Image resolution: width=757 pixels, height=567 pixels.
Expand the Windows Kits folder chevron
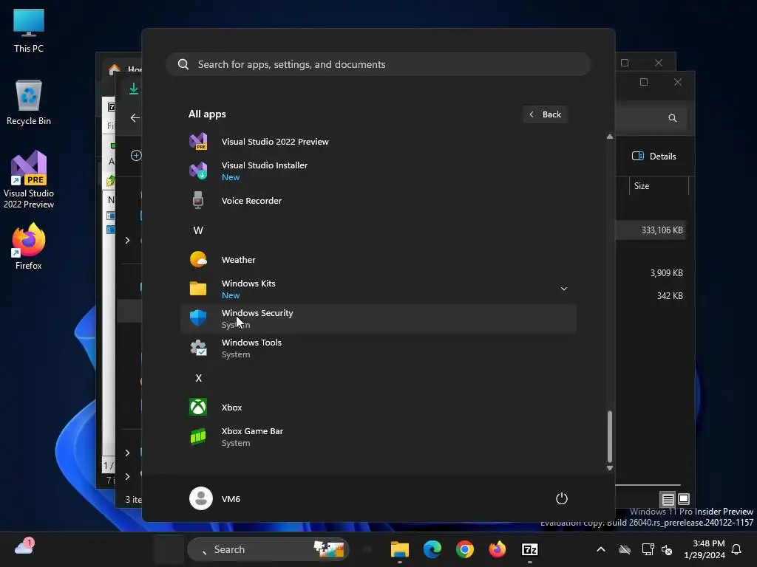563,289
